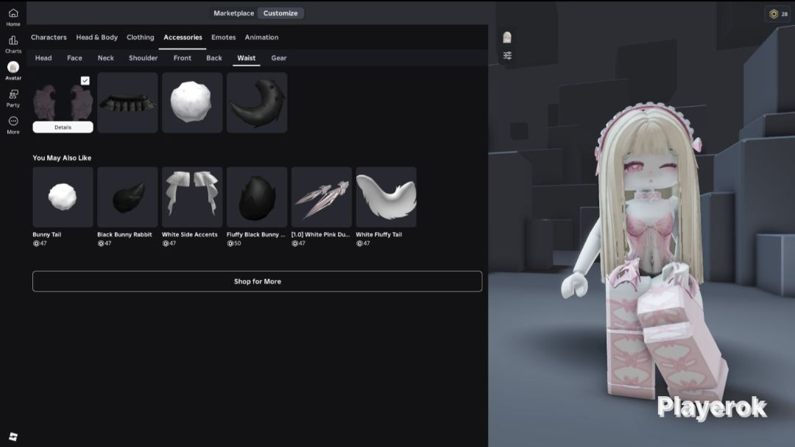Select the Front accessory subtab

pyautogui.click(x=183, y=58)
